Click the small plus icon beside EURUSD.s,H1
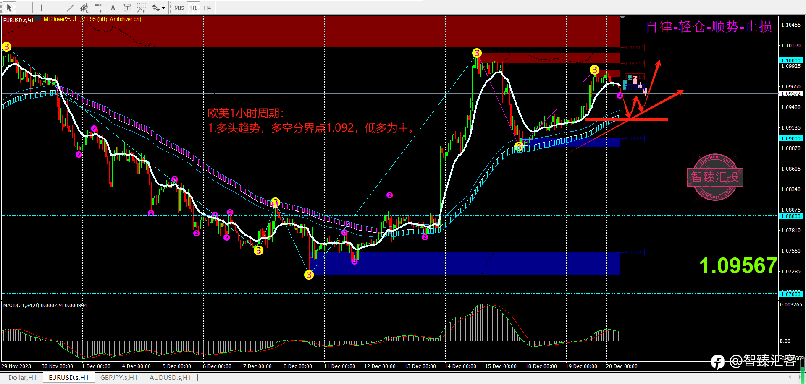This screenshot has height=384, width=806. (x=37, y=18)
